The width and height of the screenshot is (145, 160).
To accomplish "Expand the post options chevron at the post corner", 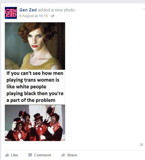I will pos(144,9).
